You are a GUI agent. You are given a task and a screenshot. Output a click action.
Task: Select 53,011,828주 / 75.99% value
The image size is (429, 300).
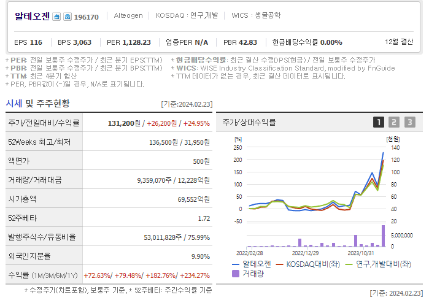pos(177,237)
